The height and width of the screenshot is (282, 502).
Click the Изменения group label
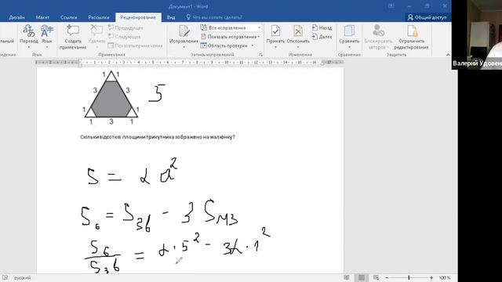[x=300, y=55]
